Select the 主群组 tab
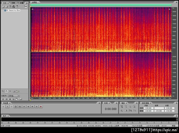The width and height of the screenshot is (179, 133). pyautogui.click(x=34, y=2)
